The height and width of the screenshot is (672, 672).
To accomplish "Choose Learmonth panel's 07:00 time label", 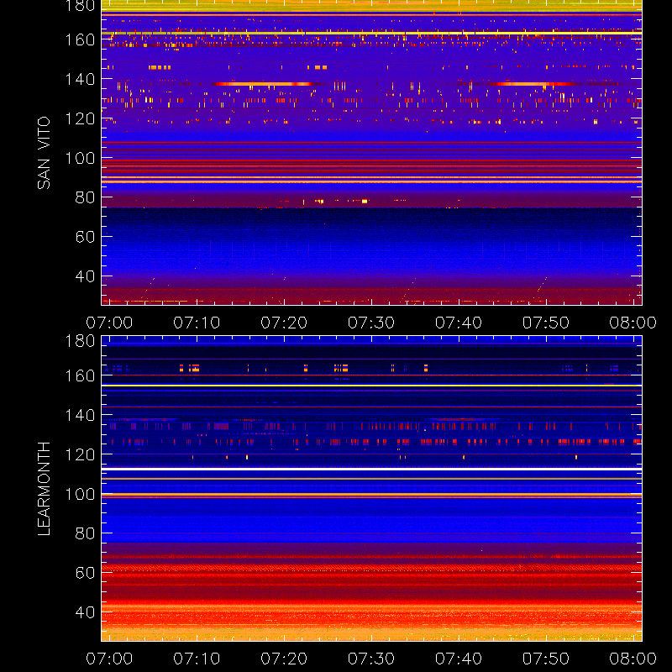I will tap(109, 659).
